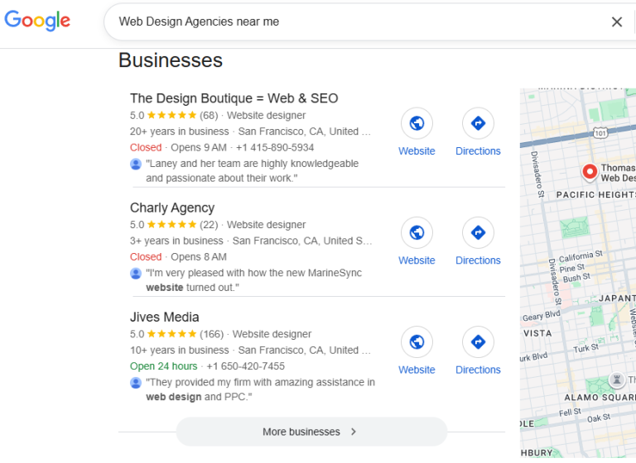The width and height of the screenshot is (636, 463).
Task: Get Directions icon for Jives Media
Action: click(x=478, y=342)
